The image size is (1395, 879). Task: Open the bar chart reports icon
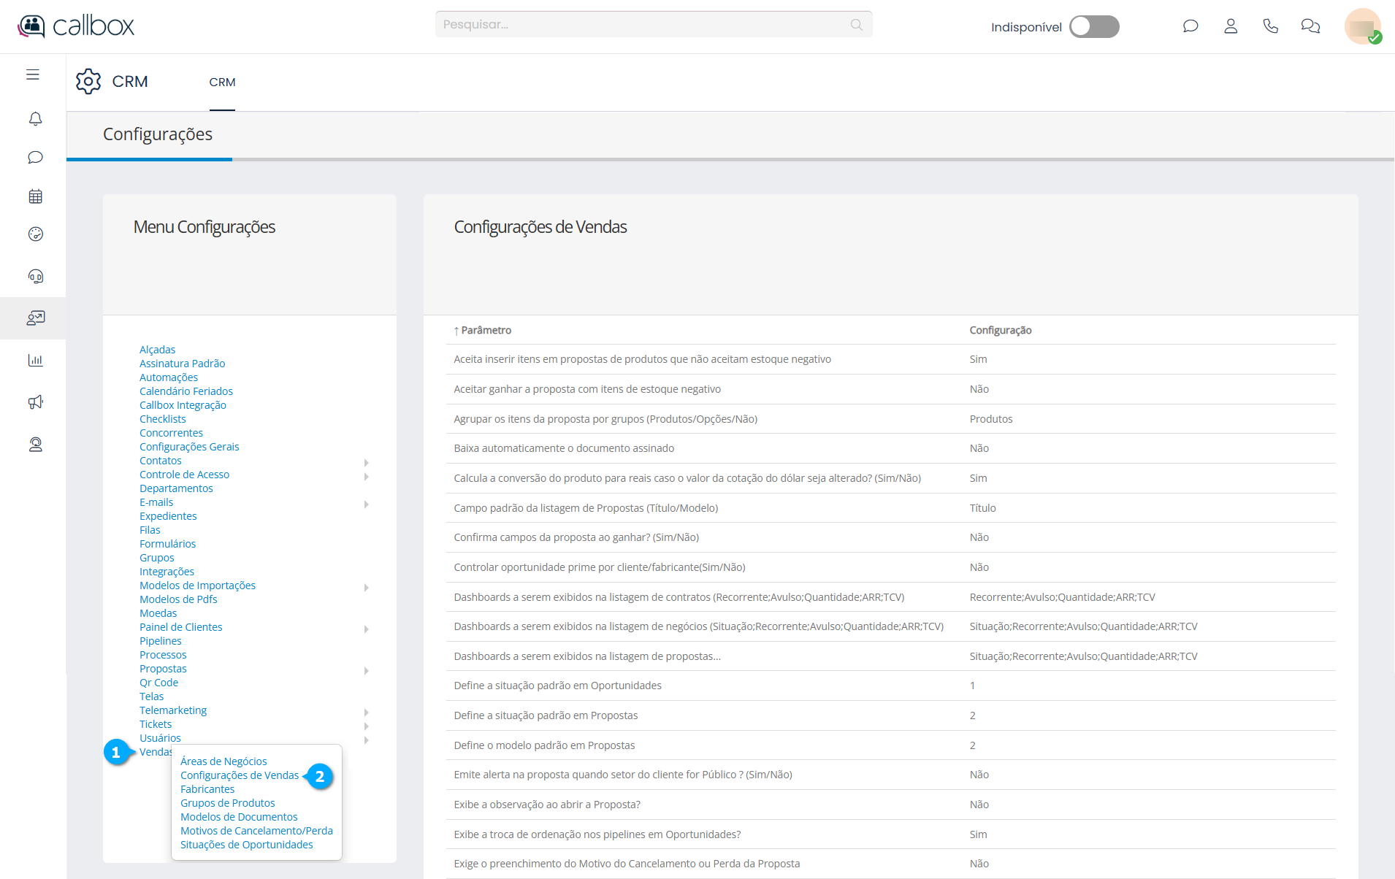pos(35,360)
